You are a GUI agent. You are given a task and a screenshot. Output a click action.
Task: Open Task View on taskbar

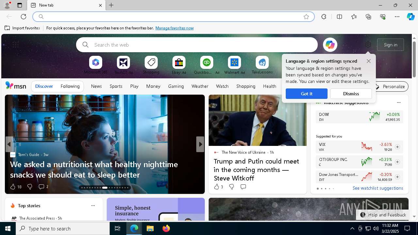pos(118,228)
